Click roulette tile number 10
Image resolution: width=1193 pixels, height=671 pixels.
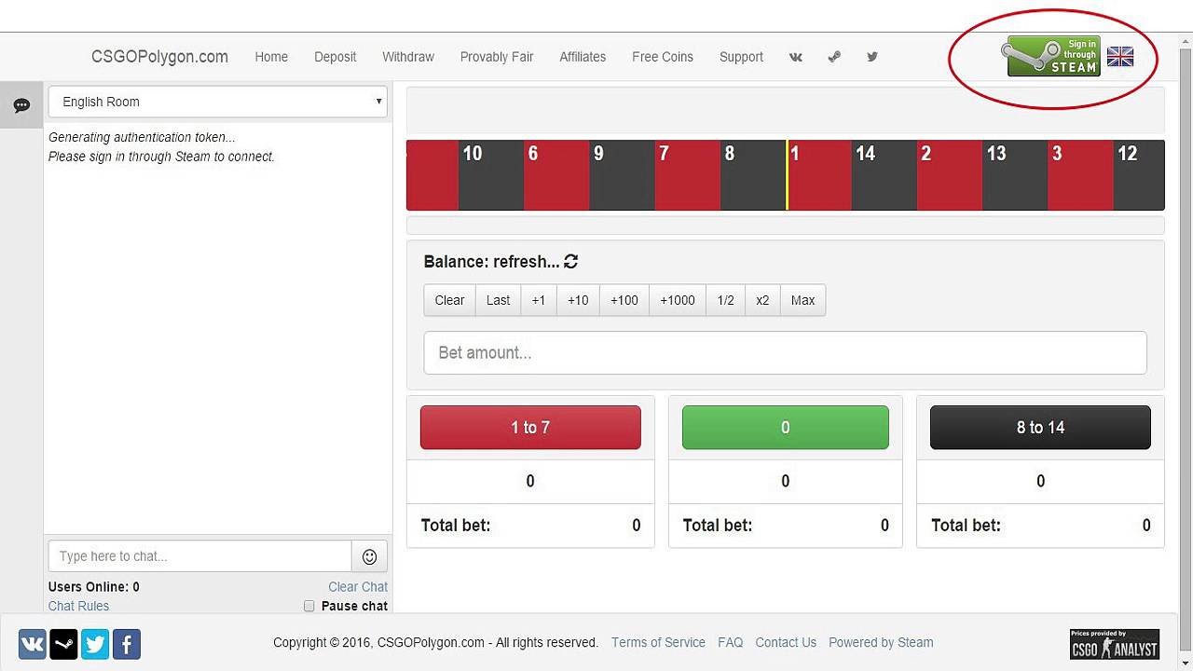click(x=491, y=175)
